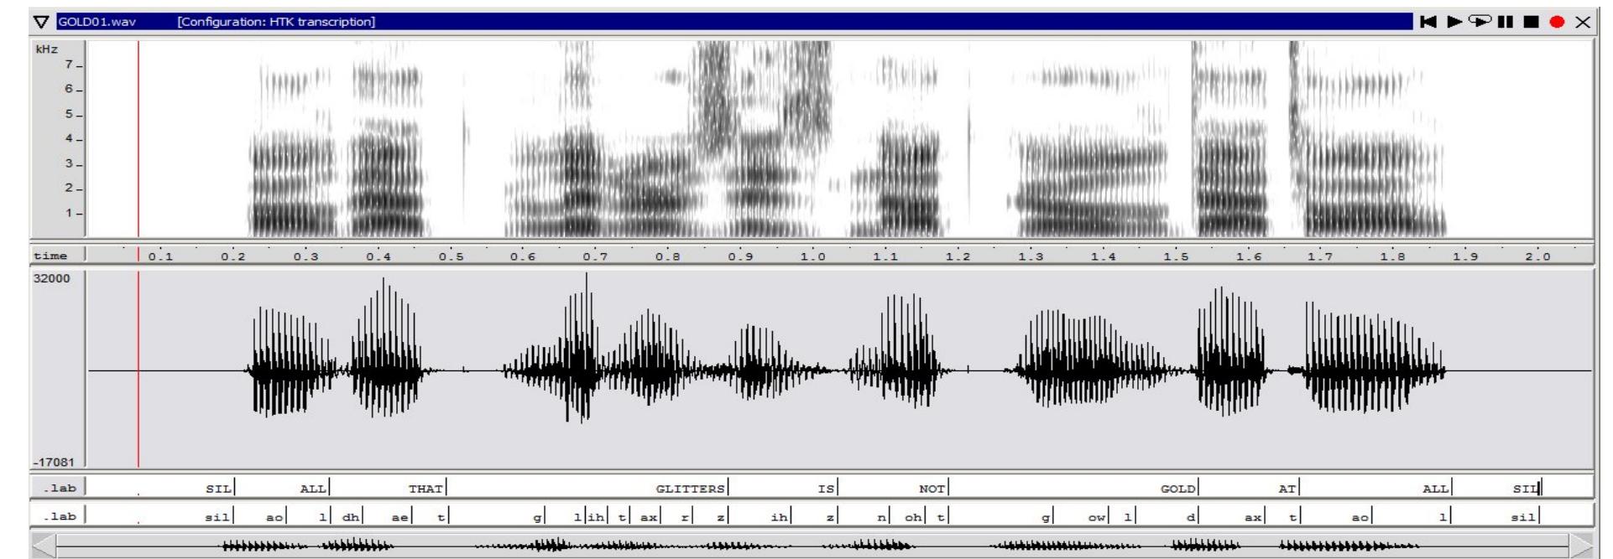Click the kHz frequency axis label
Viewport: 1613px width, 559px height.
45,49
